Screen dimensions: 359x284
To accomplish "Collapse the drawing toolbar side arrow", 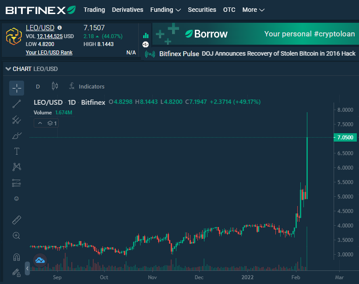I will coord(27,268).
